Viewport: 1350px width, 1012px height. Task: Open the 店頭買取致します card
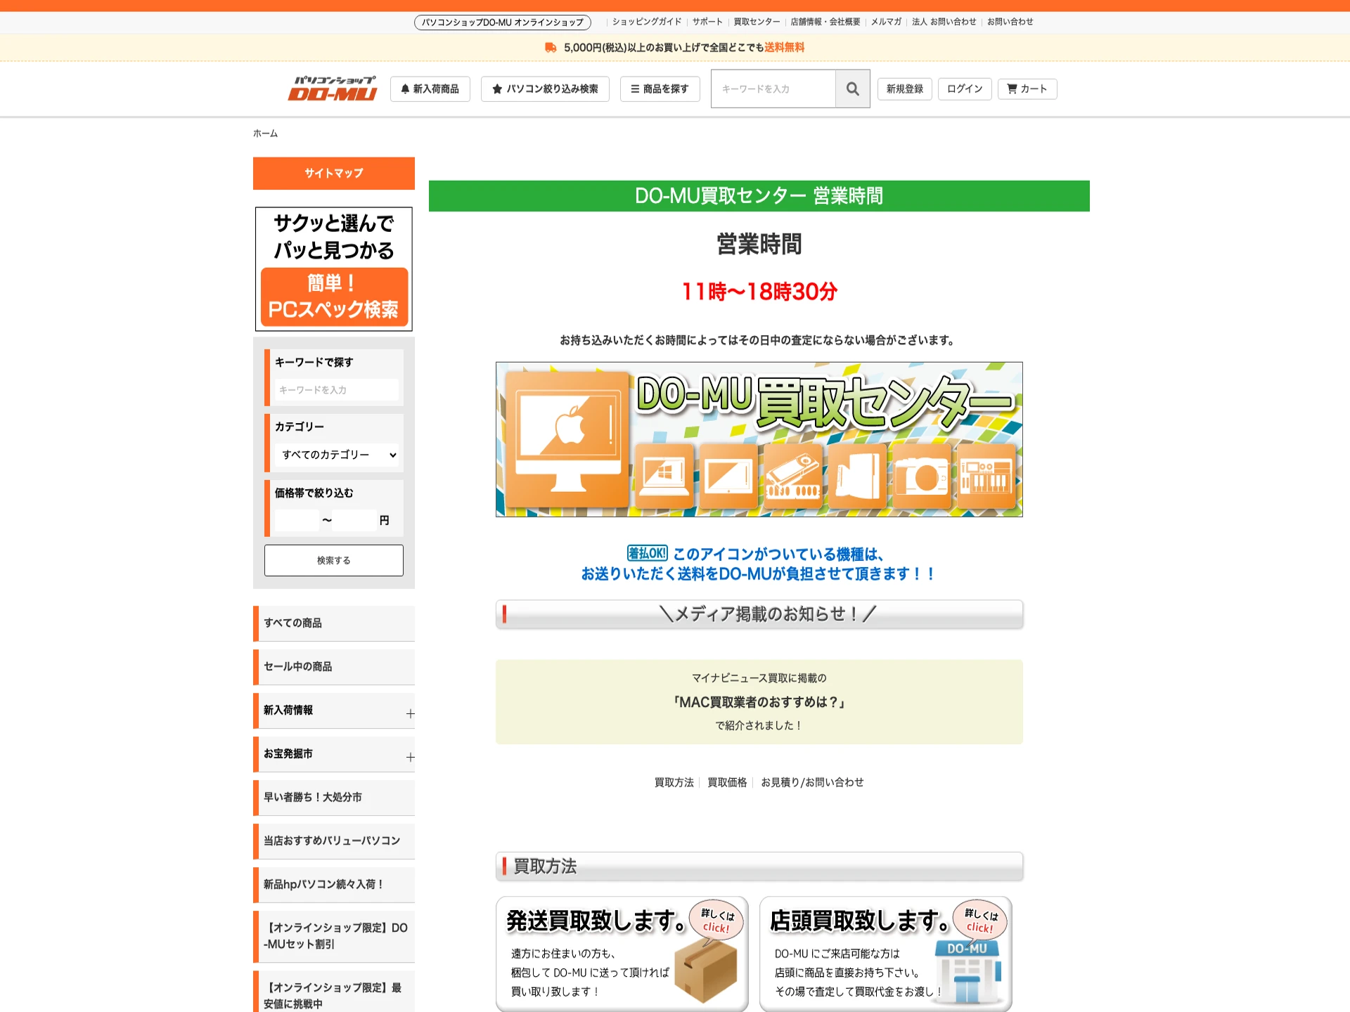click(x=886, y=954)
